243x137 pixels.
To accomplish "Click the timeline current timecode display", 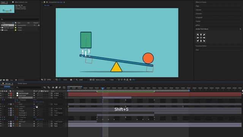I will pos(7,87).
